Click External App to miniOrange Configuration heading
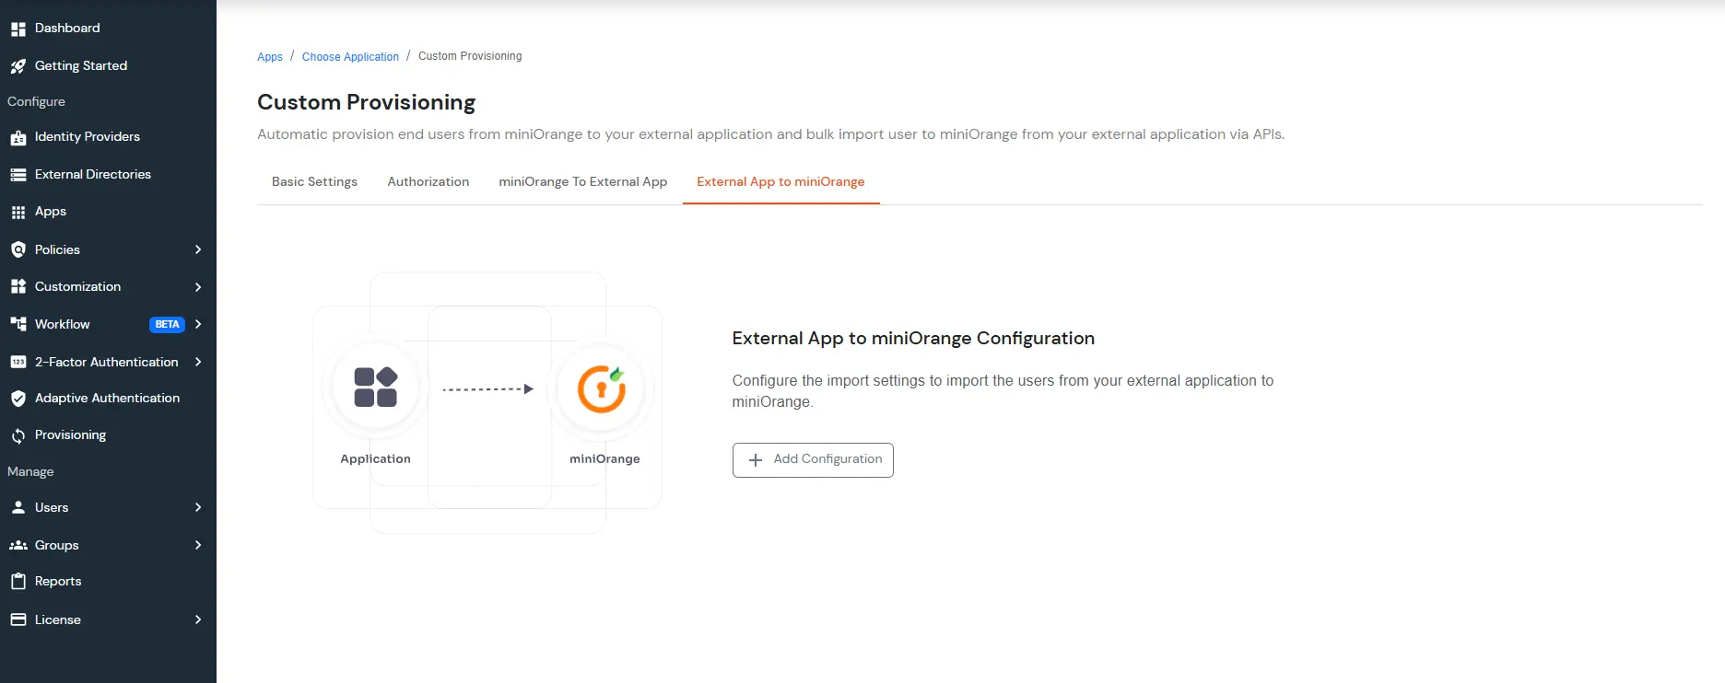Screen dimensions: 1725x683 [913, 339]
